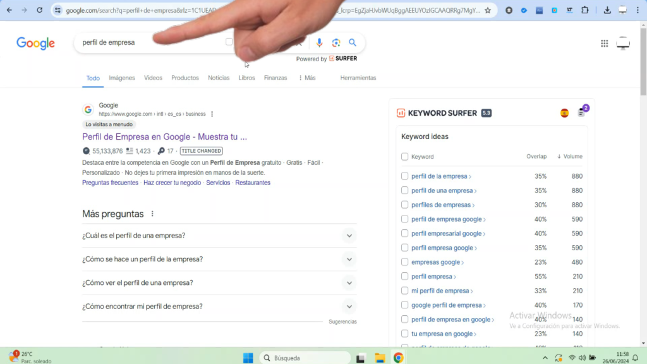Click Google's voice search microphone icon
The height and width of the screenshot is (364, 647).
pyautogui.click(x=319, y=42)
